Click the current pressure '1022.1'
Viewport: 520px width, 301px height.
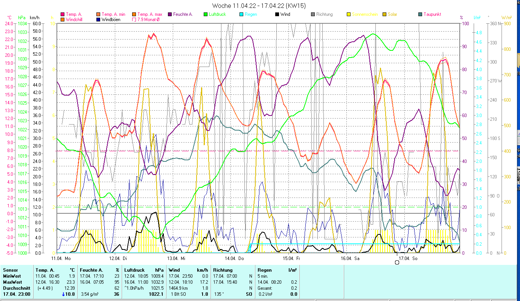tap(156, 294)
